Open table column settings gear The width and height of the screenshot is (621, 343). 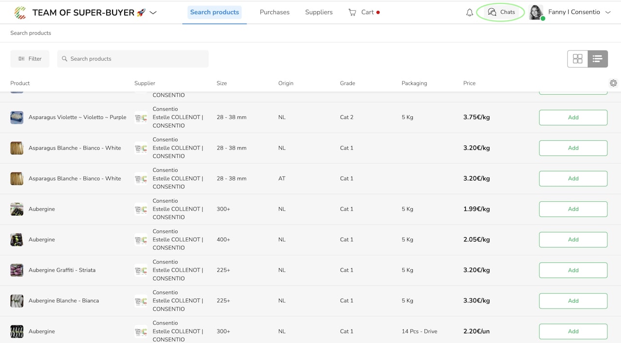[613, 83]
